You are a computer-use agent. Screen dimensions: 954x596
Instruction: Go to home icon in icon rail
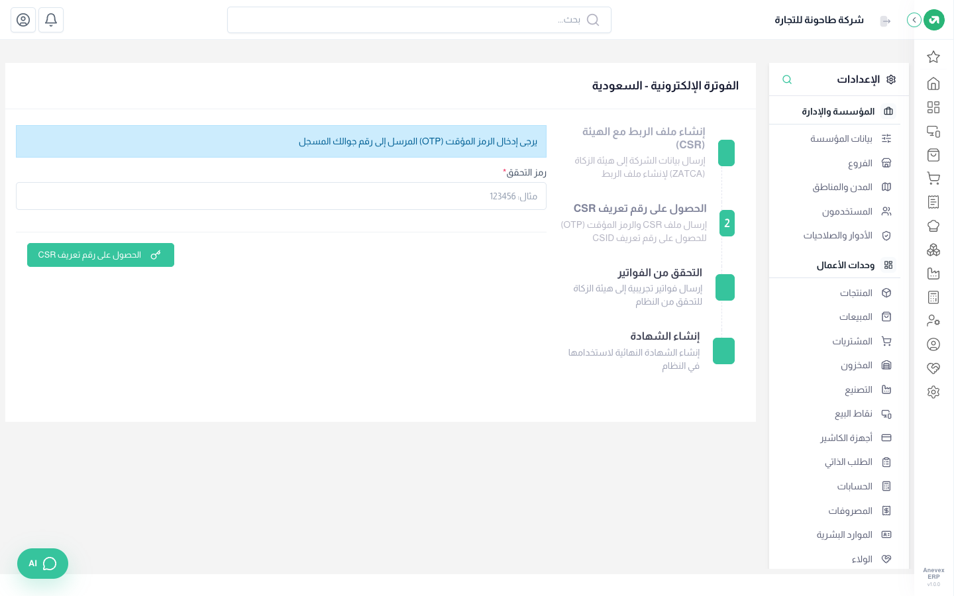coord(933,83)
